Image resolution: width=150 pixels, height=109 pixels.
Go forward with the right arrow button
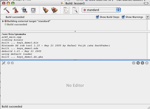12,63
